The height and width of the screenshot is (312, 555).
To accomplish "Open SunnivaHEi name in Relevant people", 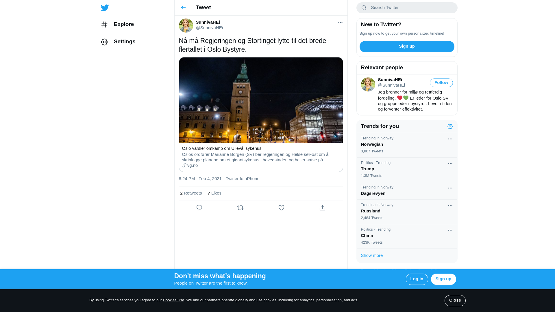I will [390, 80].
